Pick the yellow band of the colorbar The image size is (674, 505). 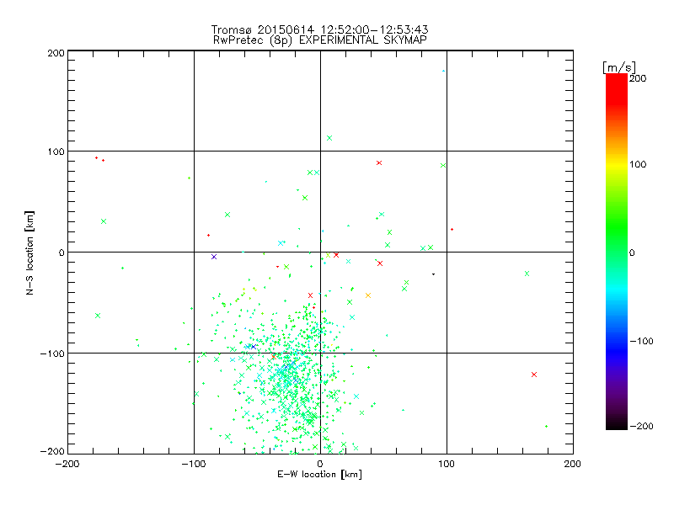[617, 164]
